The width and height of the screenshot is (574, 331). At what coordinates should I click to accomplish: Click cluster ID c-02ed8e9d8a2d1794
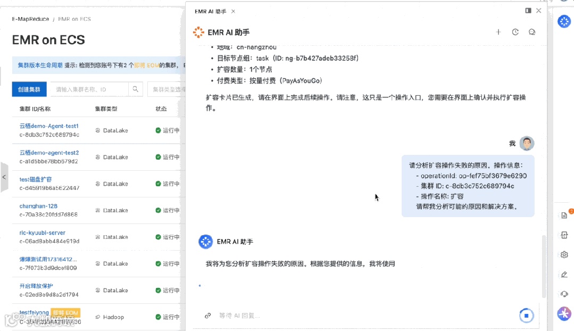tap(49, 295)
